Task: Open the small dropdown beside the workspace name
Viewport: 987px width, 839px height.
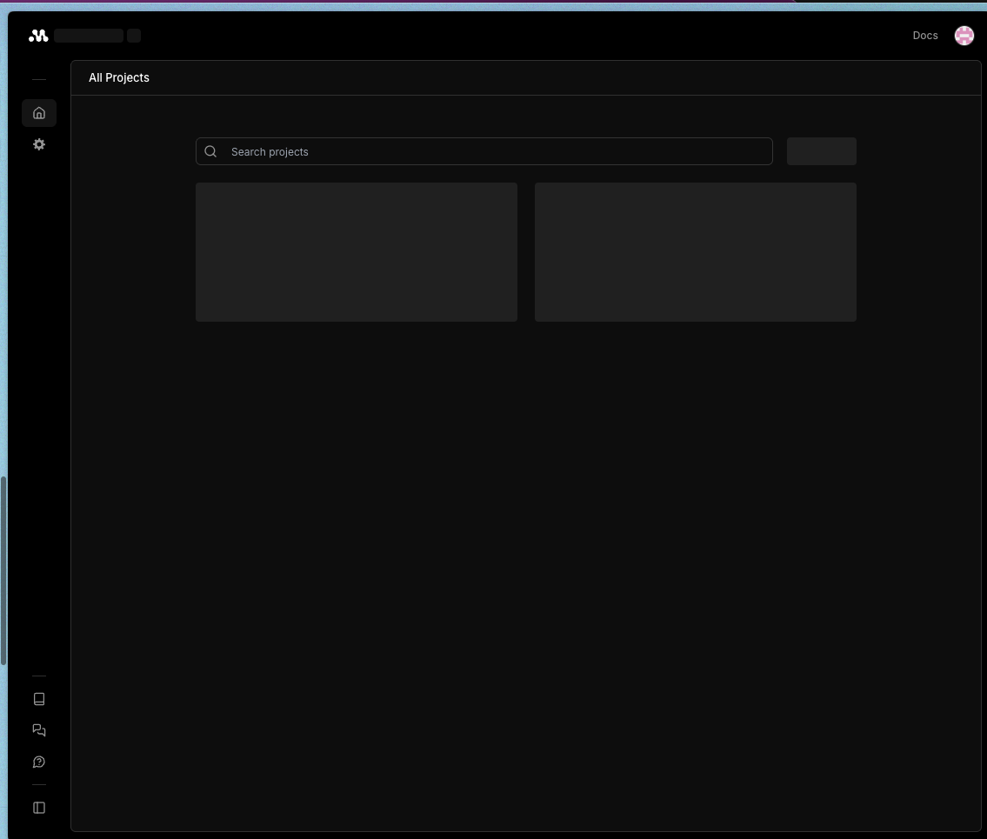Action: [134, 35]
